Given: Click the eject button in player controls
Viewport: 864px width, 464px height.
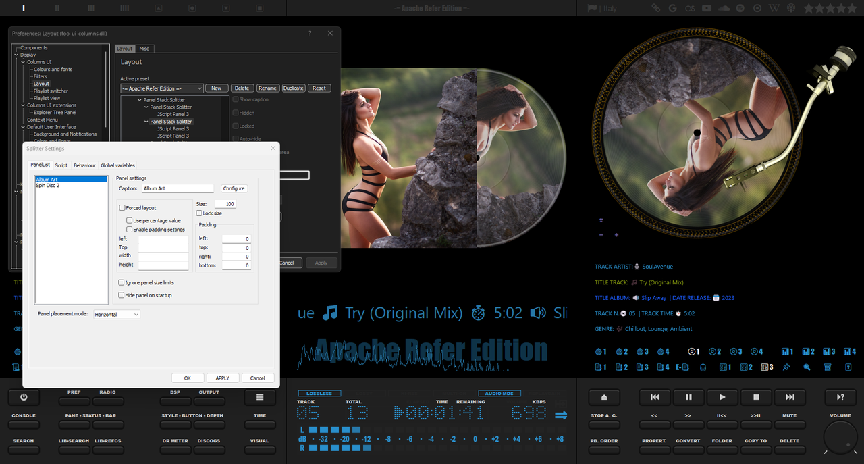Looking at the screenshot, I should (x=604, y=397).
